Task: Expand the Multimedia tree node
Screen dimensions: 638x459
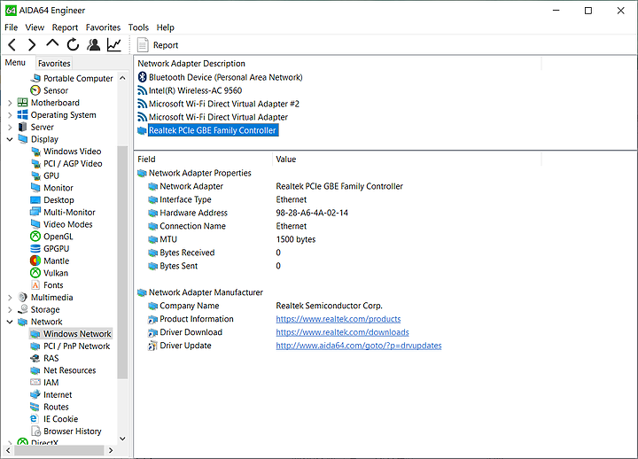Action: click(x=10, y=298)
